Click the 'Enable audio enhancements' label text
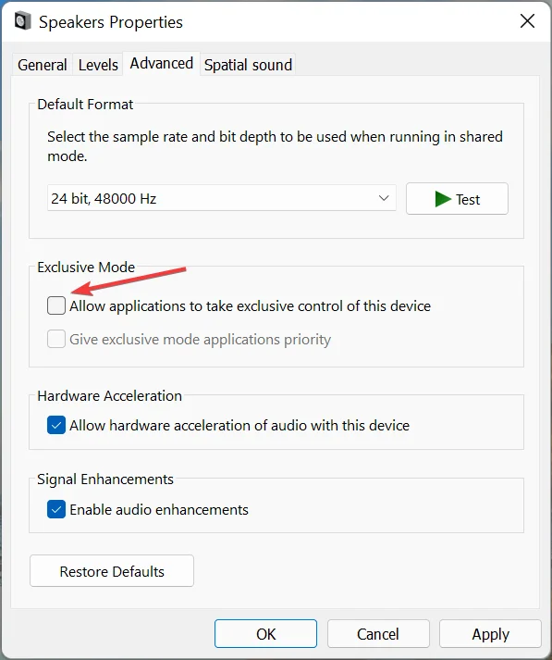The height and width of the screenshot is (660, 552). (x=159, y=510)
